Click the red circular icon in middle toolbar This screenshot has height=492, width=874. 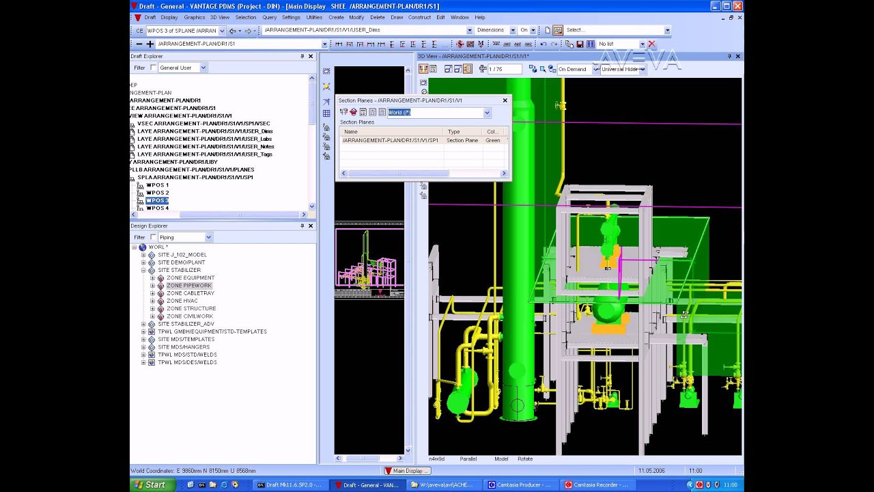coord(460,44)
